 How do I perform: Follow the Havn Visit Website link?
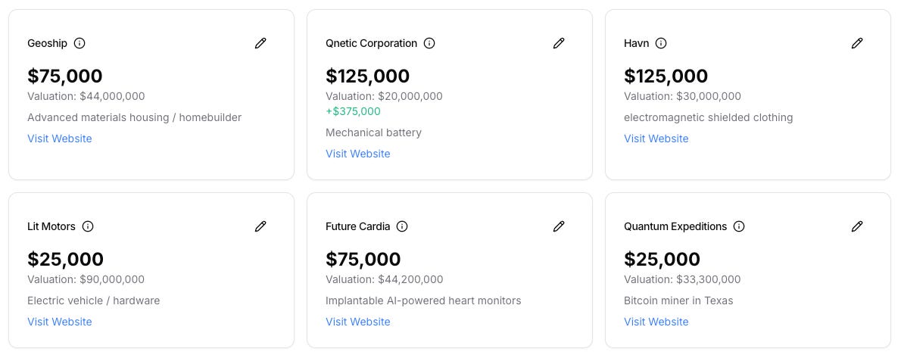point(656,139)
